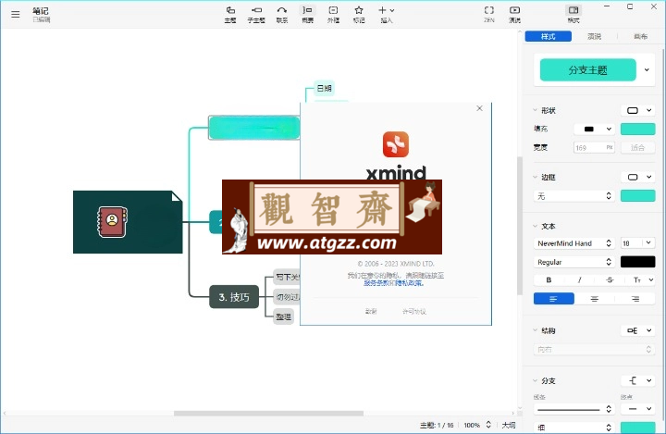Add a topic with 主题 toolbar icon
The height and width of the screenshot is (434, 666).
(230, 15)
